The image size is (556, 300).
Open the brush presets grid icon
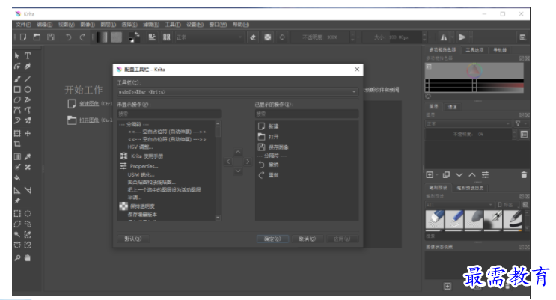point(167,37)
